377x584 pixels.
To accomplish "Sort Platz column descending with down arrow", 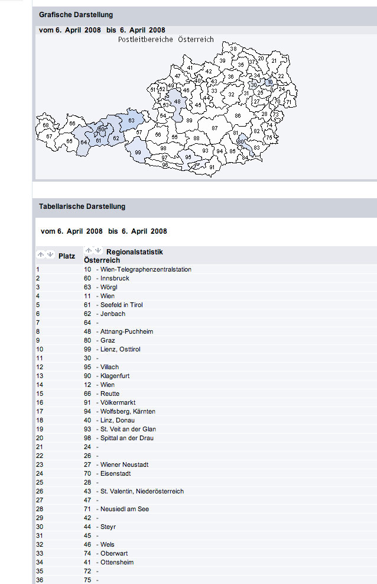I will coord(50,254).
